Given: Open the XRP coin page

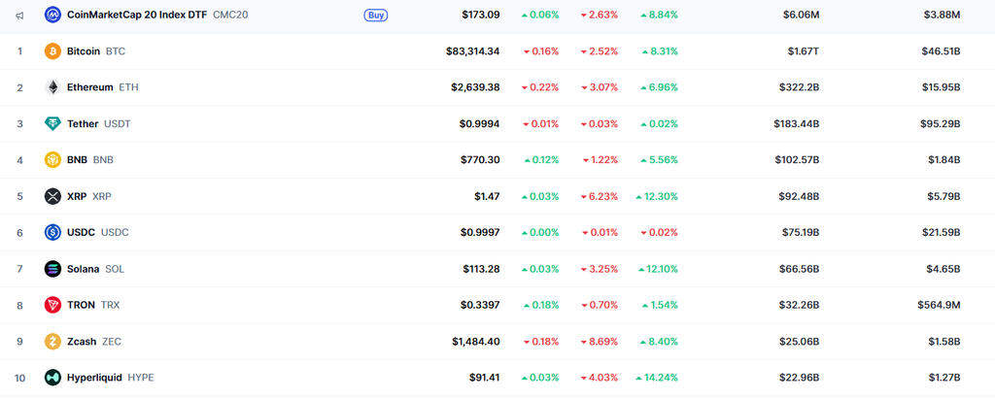Looking at the screenshot, I should [88, 196].
